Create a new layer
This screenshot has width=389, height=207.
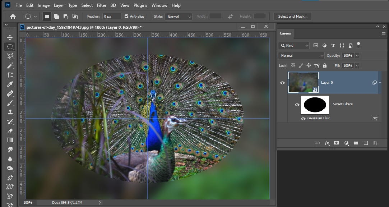pos(366,143)
